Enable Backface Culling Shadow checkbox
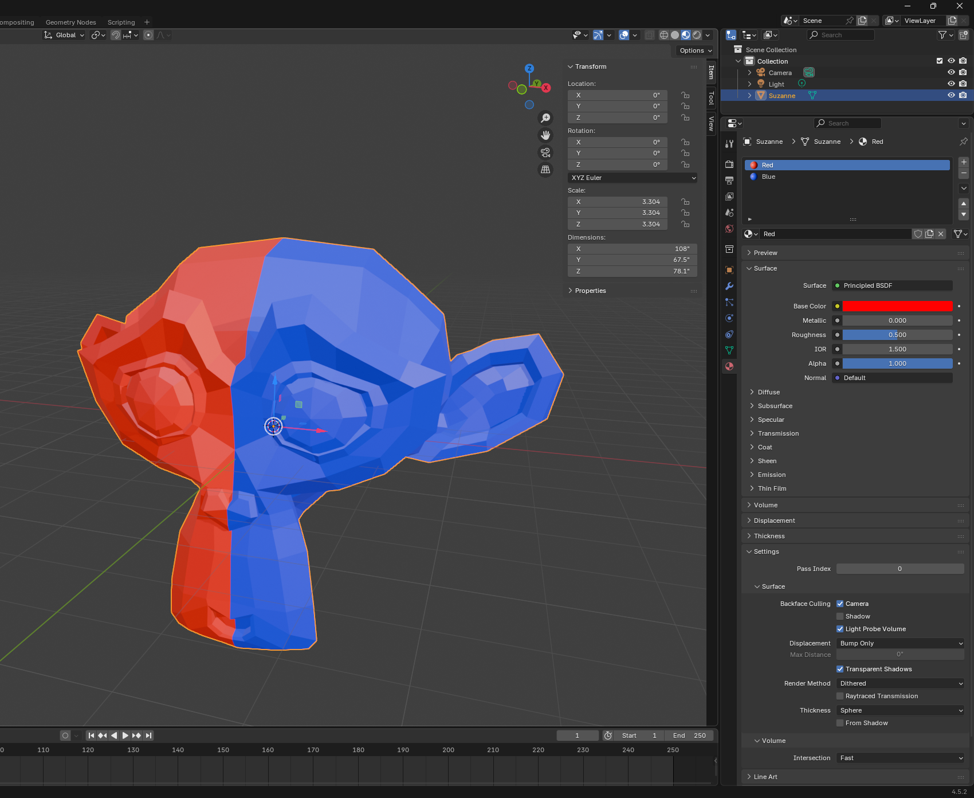This screenshot has height=798, width=974. point(840,616)
